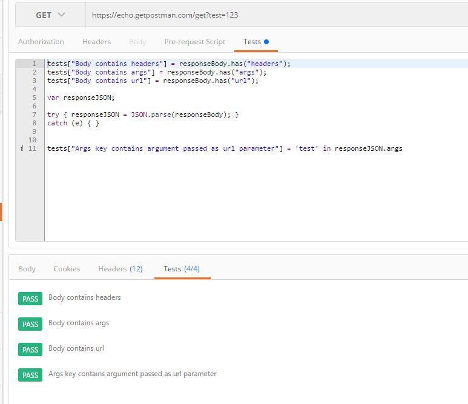Click PASS badge for Body contains headers
468x404 pixels.
pos(30,299)
